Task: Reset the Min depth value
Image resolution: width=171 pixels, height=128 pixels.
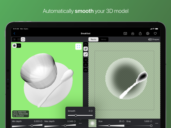Action: (41, 122)
